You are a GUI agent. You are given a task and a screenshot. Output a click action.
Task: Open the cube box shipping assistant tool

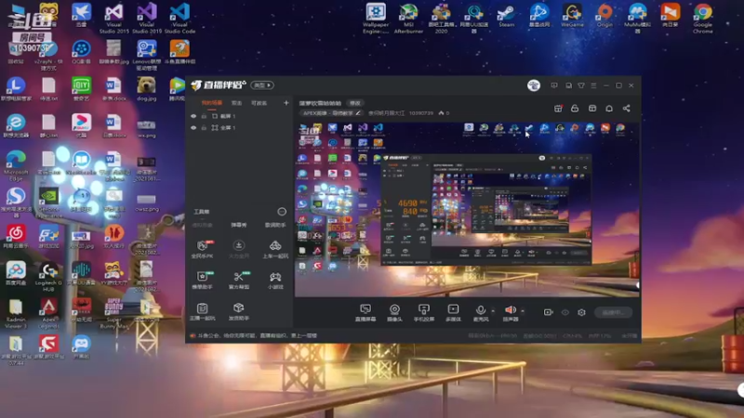click(x=239, y=311)
